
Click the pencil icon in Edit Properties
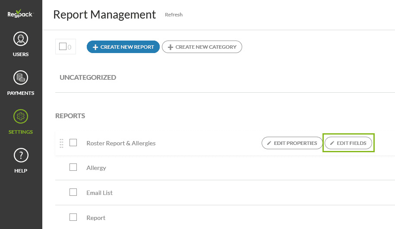tap(269, 143)
